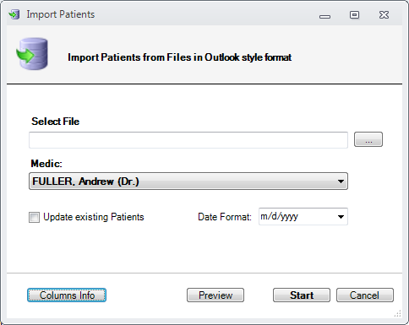Preview the patient import
The height and width of the screenshot is (325, 409).
click(215, 295)
